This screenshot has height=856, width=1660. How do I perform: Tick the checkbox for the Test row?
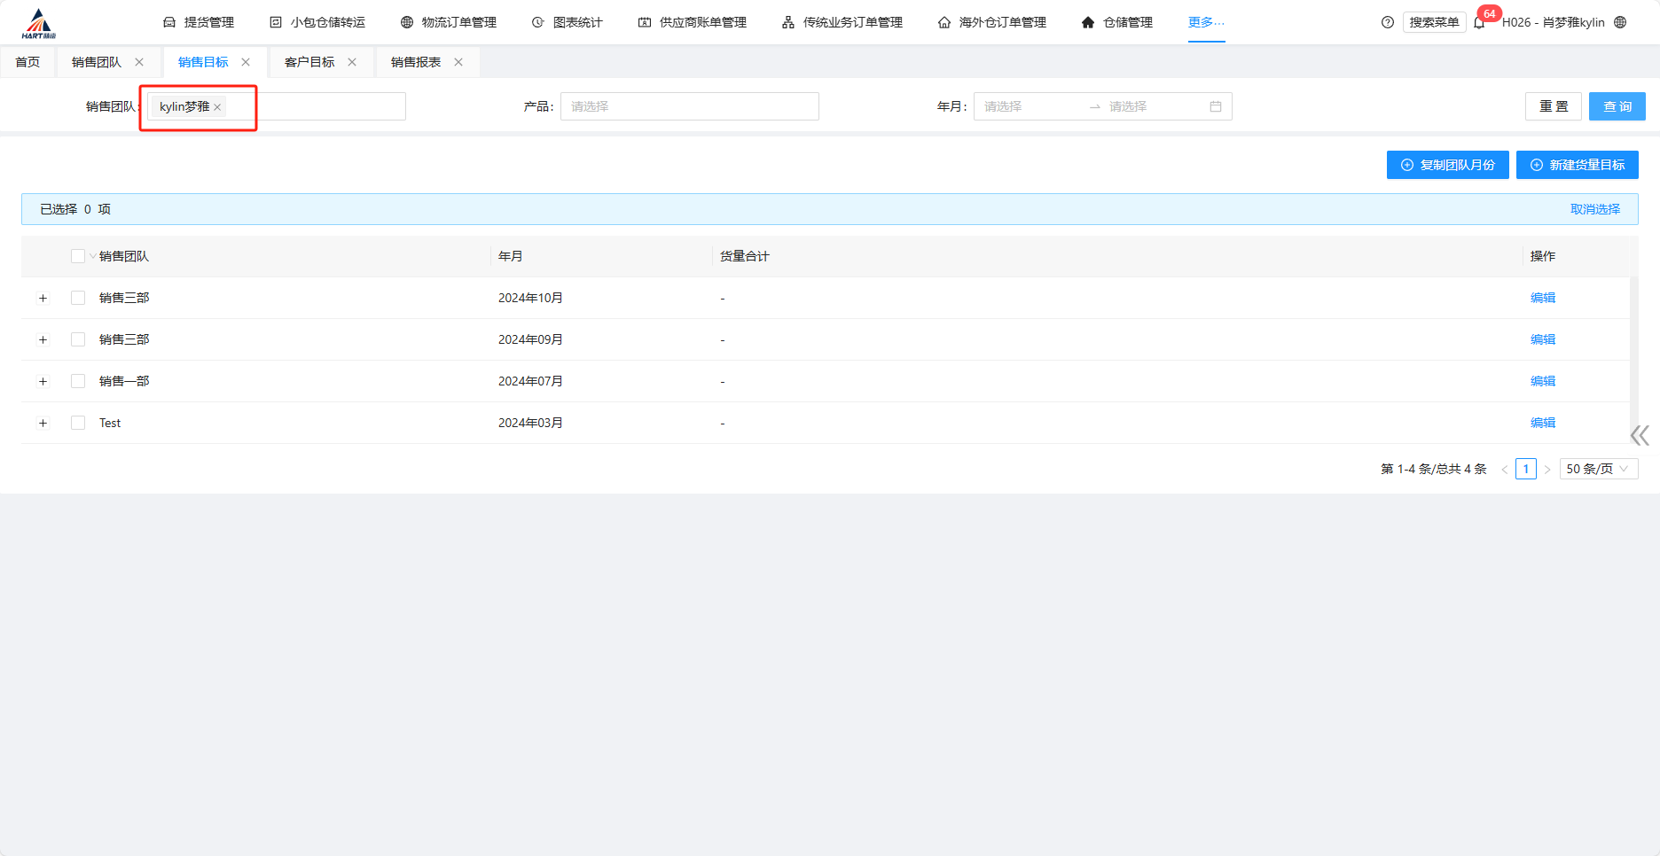point(78,423)
